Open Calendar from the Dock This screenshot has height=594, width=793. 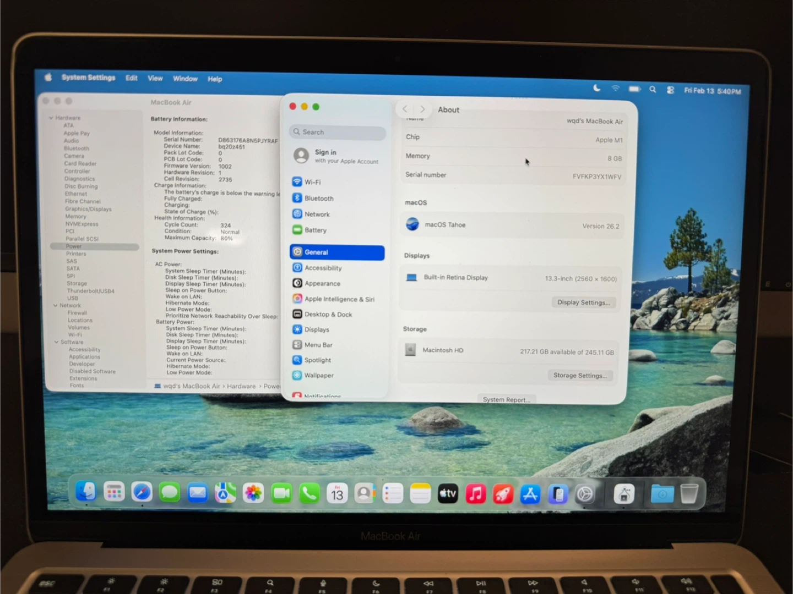tap(337, 493)
